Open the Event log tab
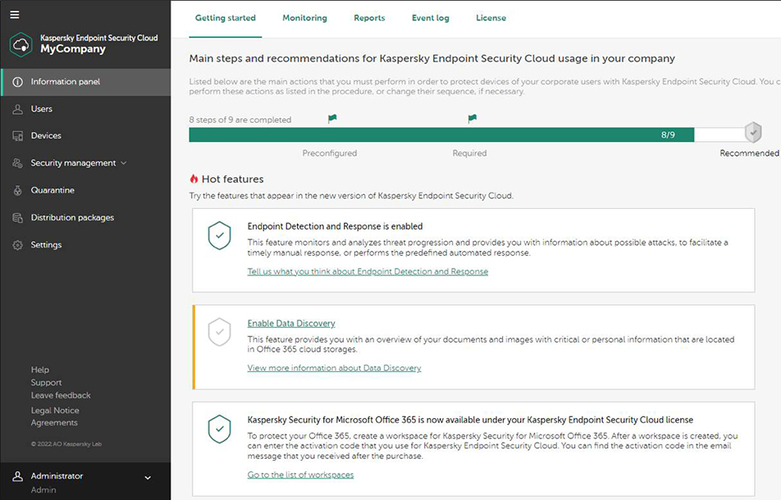Screen dimensions: 781x500 (431, 18)
